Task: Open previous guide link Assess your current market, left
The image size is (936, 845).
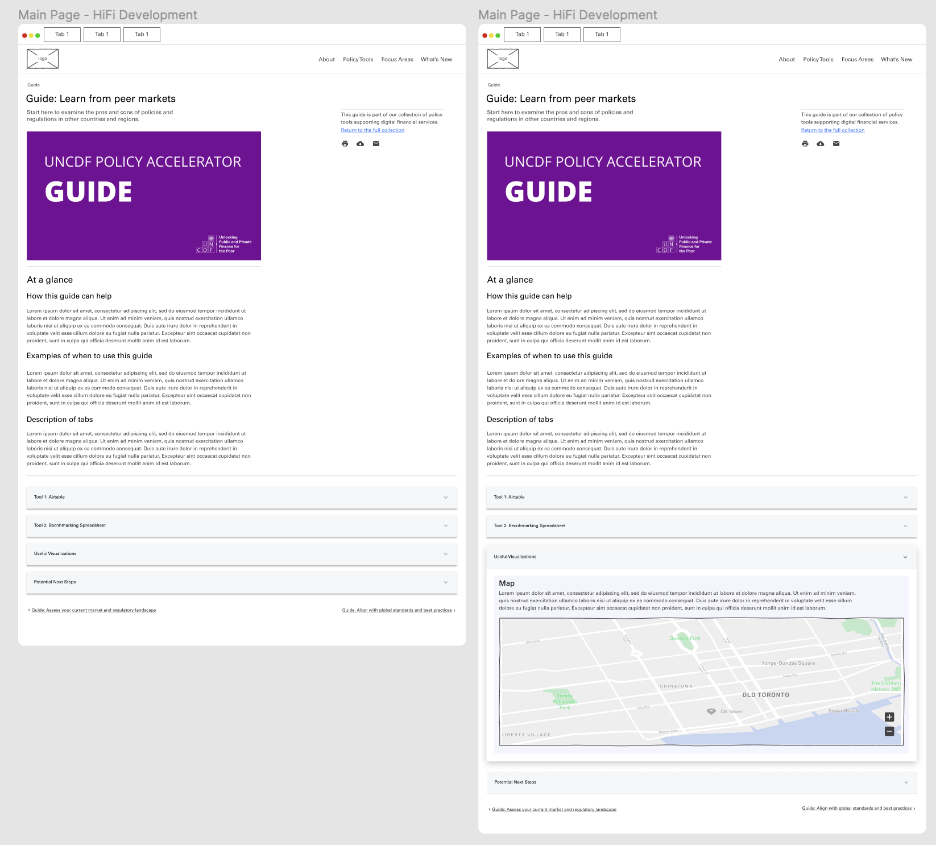Action: point(94,610)
